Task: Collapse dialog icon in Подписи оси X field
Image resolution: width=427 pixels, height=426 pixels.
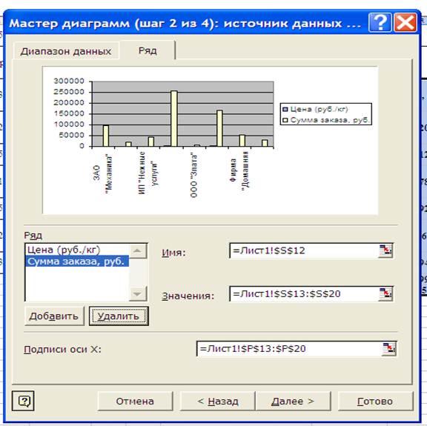Action: [x=389, y=349]
